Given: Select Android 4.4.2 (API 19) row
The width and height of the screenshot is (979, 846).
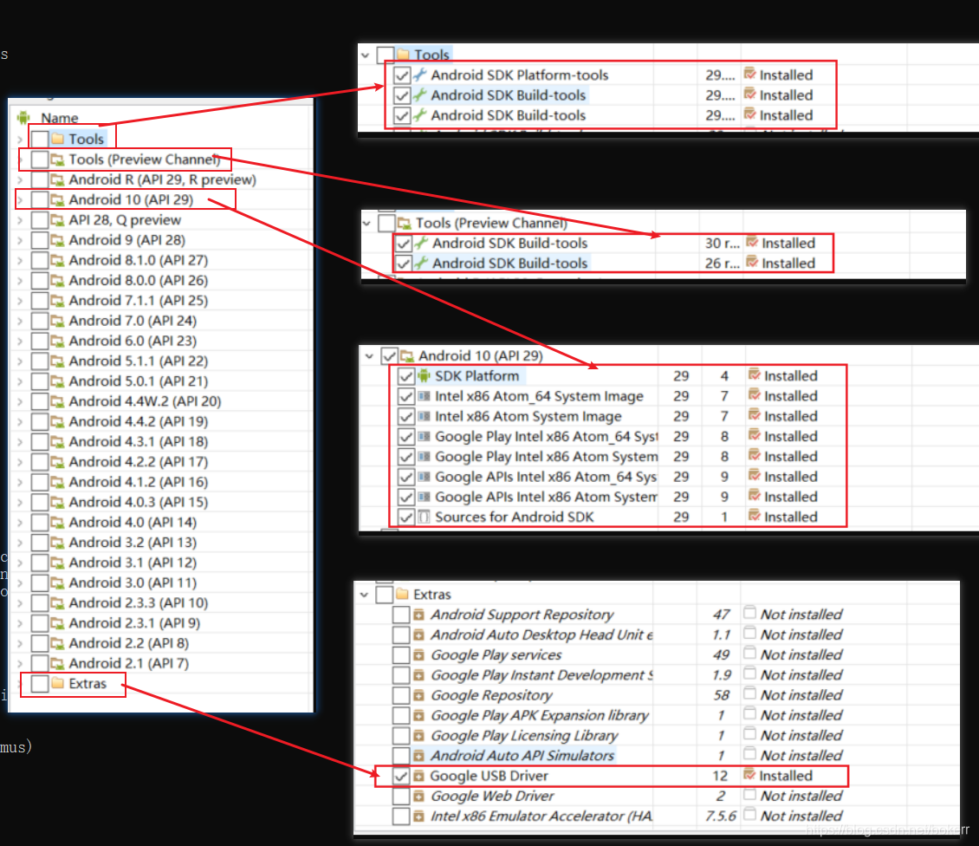Looking at the screenshot, I should [161, 421].
